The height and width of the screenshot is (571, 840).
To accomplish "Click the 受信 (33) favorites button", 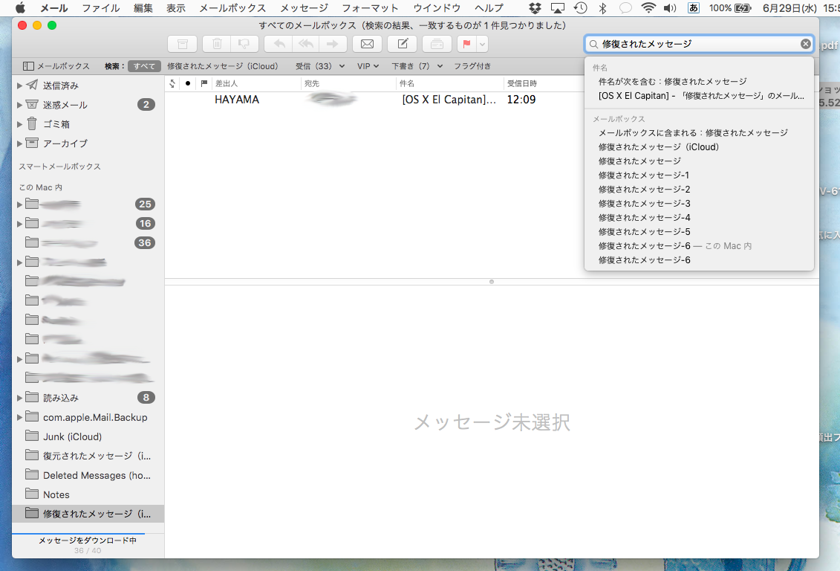I will pyautogui.click(x=314, y=66).
